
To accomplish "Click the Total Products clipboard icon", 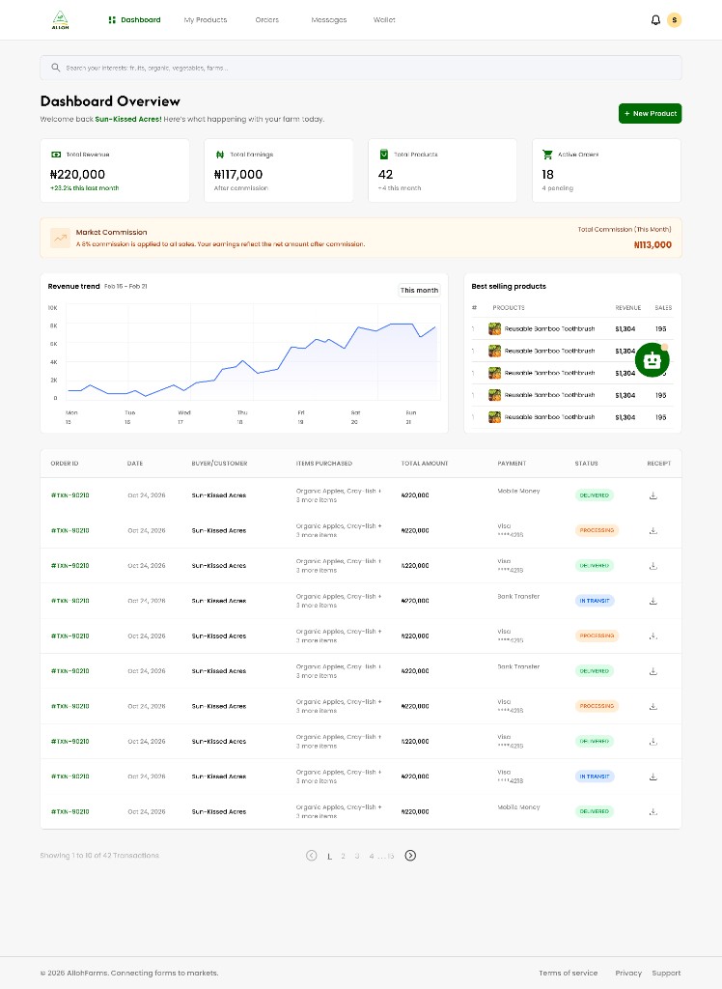I will tap(383, 155).
